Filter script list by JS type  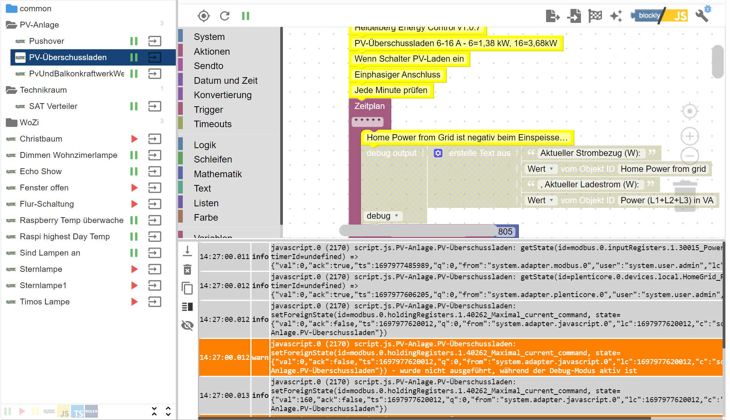tap(64, 412)
